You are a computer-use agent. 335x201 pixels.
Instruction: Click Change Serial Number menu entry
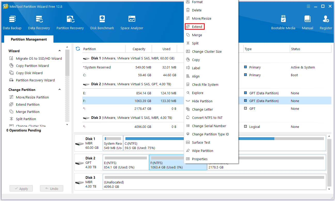coord(211,126)
